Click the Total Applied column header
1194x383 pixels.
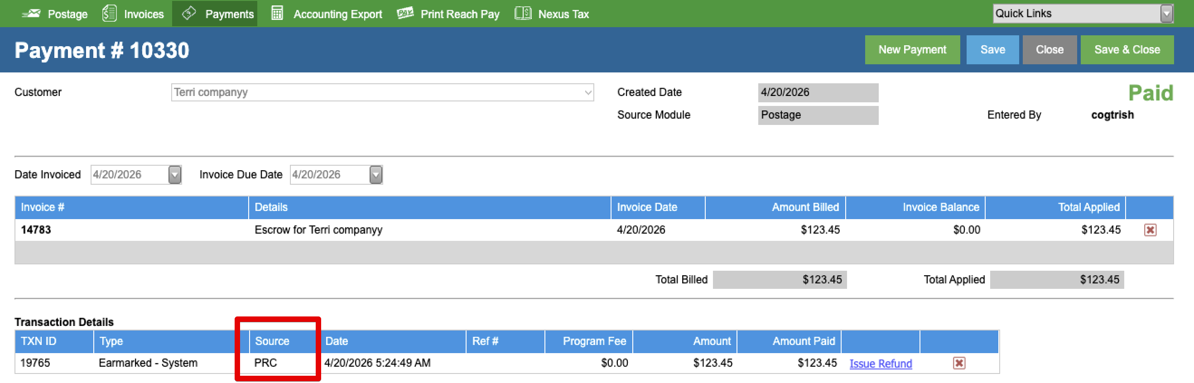[x=1055, y=207]
